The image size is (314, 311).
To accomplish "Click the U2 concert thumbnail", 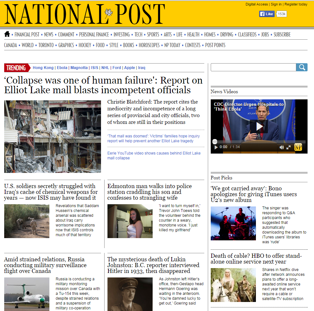I will pyautogui.click(x=233, y=223).
